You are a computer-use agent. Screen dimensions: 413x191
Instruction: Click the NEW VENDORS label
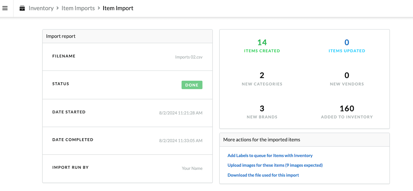pyautogui.click(x=347, y=84)
